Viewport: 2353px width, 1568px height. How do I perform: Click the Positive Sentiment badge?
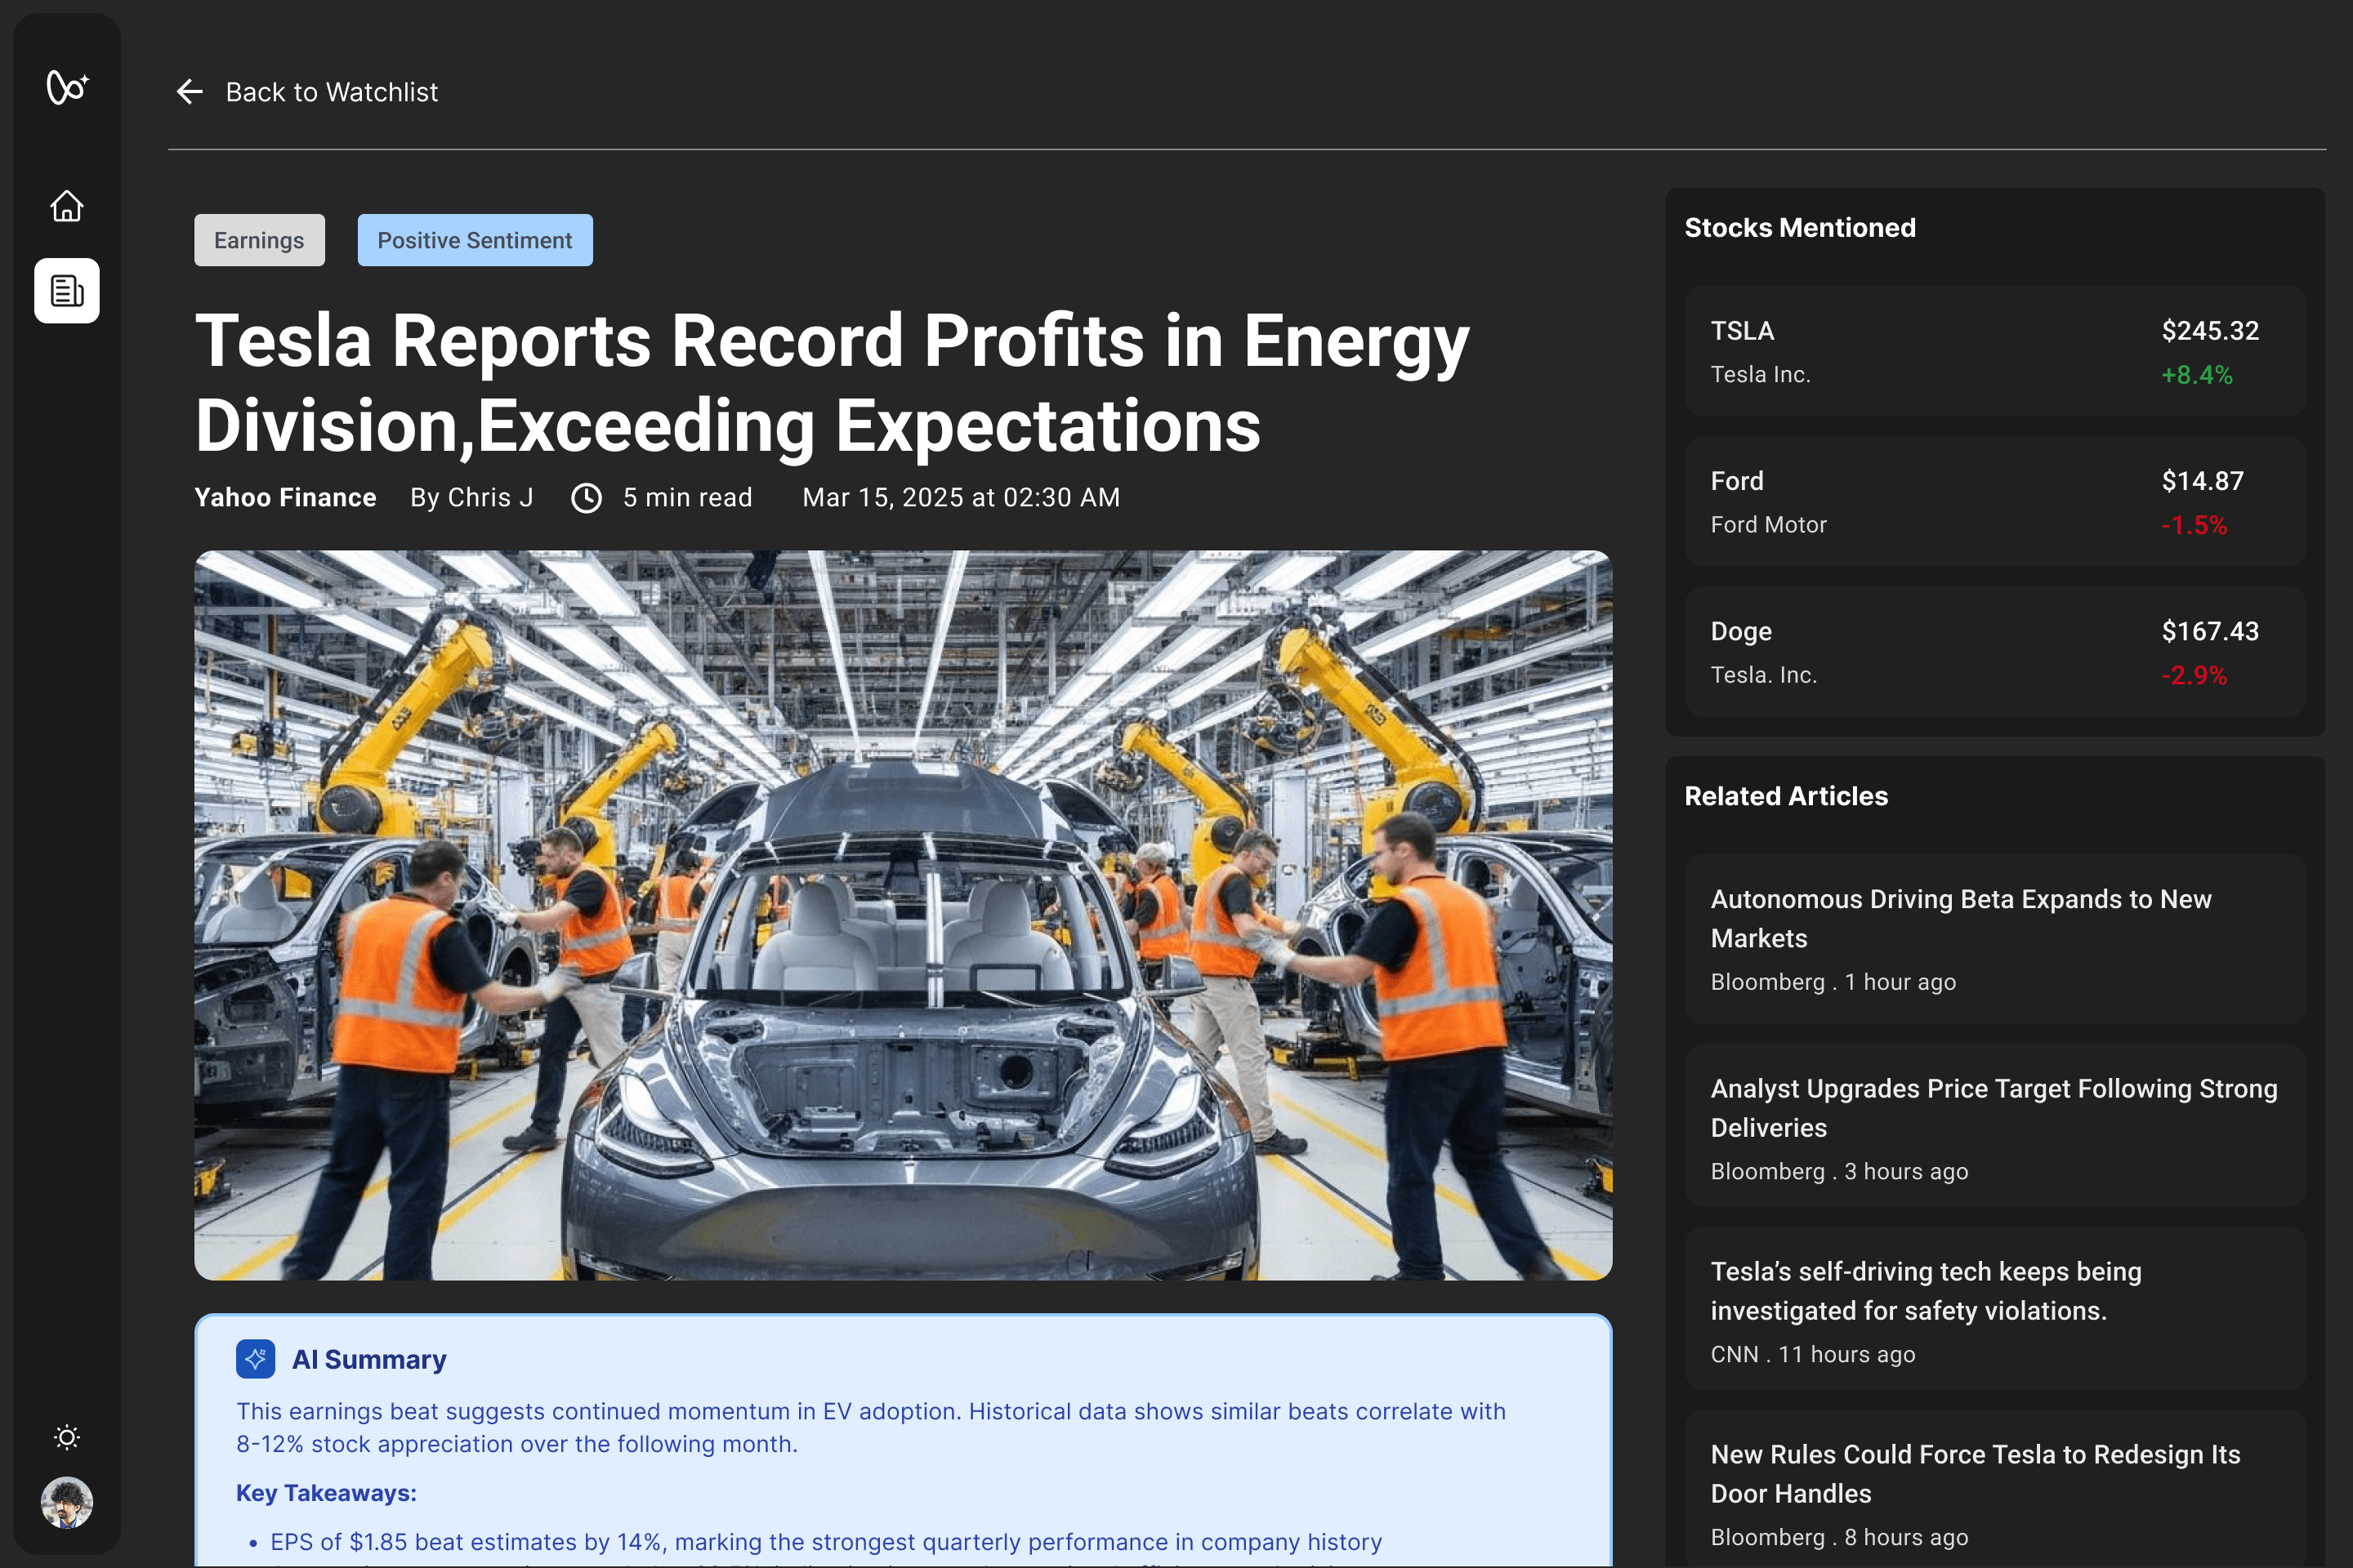[x=474, y=240]
